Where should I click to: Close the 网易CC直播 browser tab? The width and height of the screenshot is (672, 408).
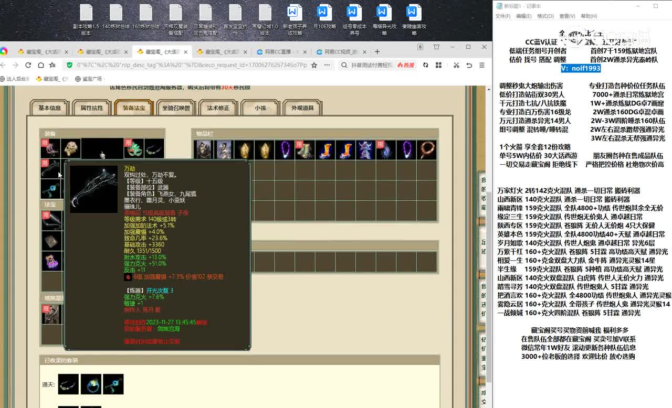(x=305, y=52)
